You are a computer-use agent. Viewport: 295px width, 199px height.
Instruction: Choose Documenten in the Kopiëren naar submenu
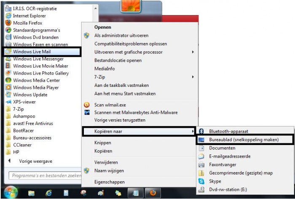coord(222,148)
